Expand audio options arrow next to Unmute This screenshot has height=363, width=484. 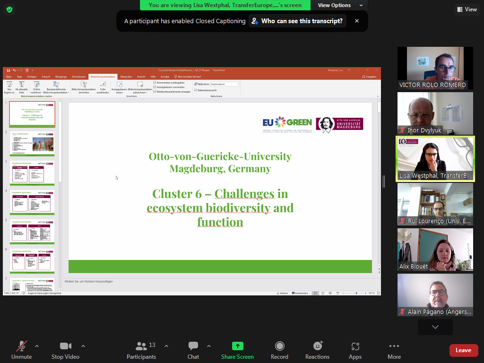[x=37, y=346]
